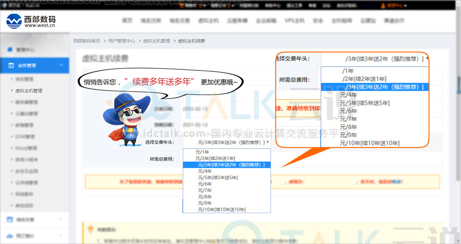Open 微信小程序 in sidebar

(x=26, y=159)
